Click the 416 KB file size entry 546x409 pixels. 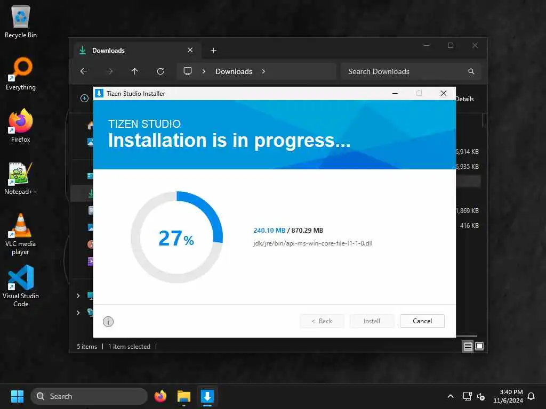(x=469, y=225)
